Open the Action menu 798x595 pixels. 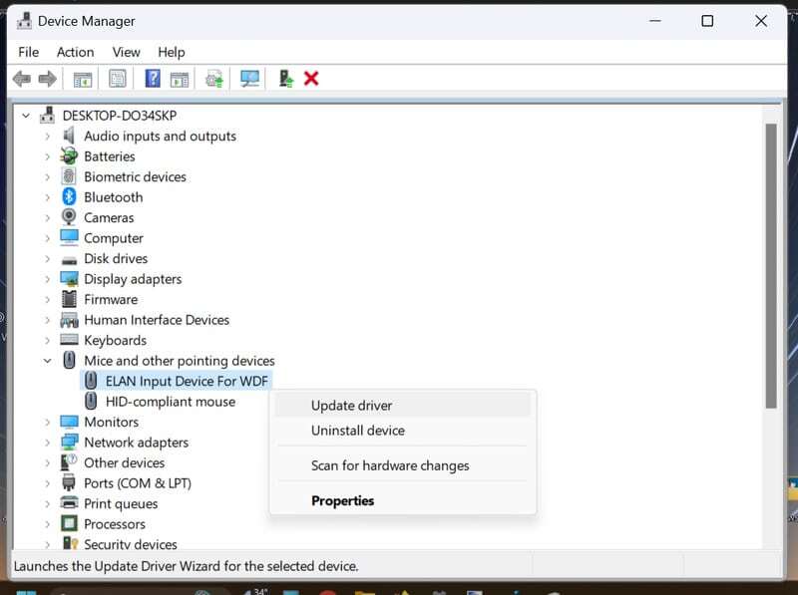coord(76,52)
